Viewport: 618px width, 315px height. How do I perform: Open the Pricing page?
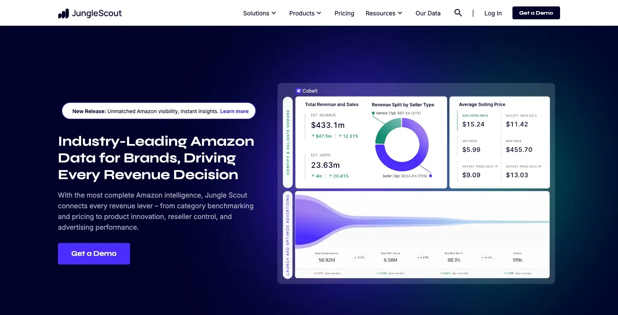(x=344, y=13)
